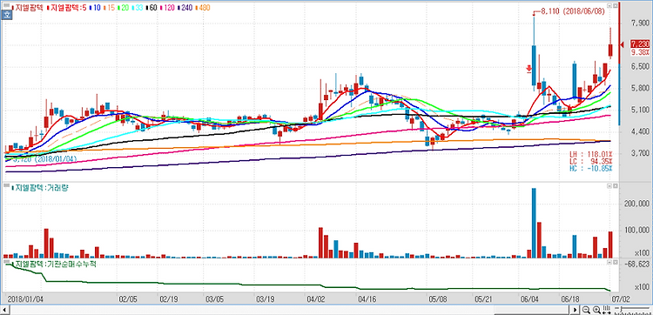
Task: Click the 3,720 (2018/01/04) low label
Action: point(45,159)
